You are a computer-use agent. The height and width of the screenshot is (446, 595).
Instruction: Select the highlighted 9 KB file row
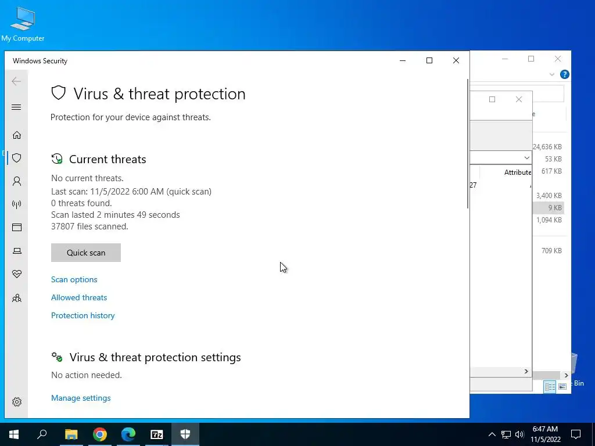(549, 208)
